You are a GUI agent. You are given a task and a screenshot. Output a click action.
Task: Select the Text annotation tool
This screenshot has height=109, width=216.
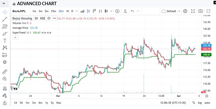pos(5,41)
